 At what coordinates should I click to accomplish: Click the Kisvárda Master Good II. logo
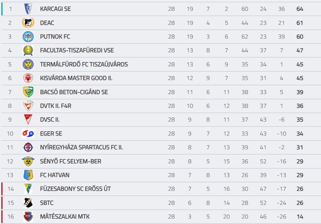point(28,78)
